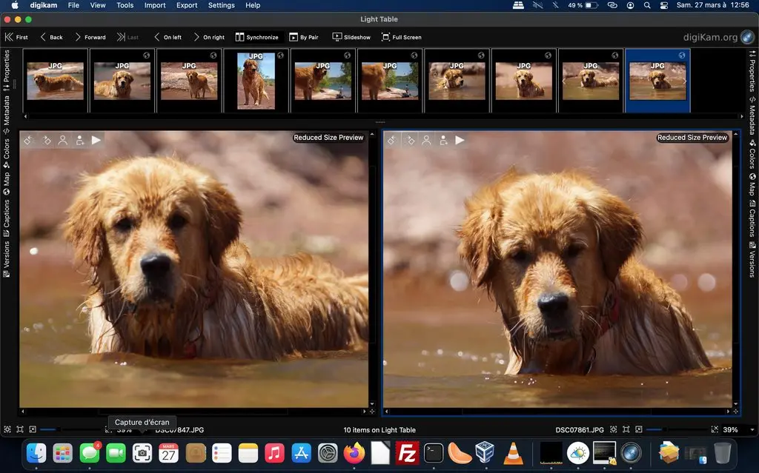Open the zoom percentage dropdown showing 39%
Image resolution: width=759 pixels, height=473 pixels.
click(729, 429)
